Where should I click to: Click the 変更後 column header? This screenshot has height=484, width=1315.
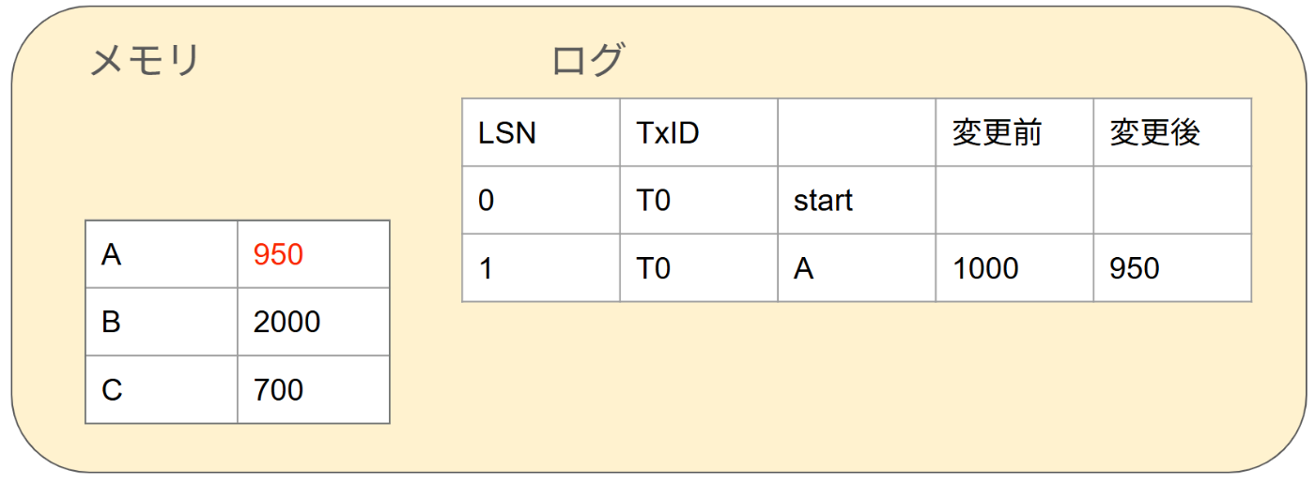(x=1155, y=133)
